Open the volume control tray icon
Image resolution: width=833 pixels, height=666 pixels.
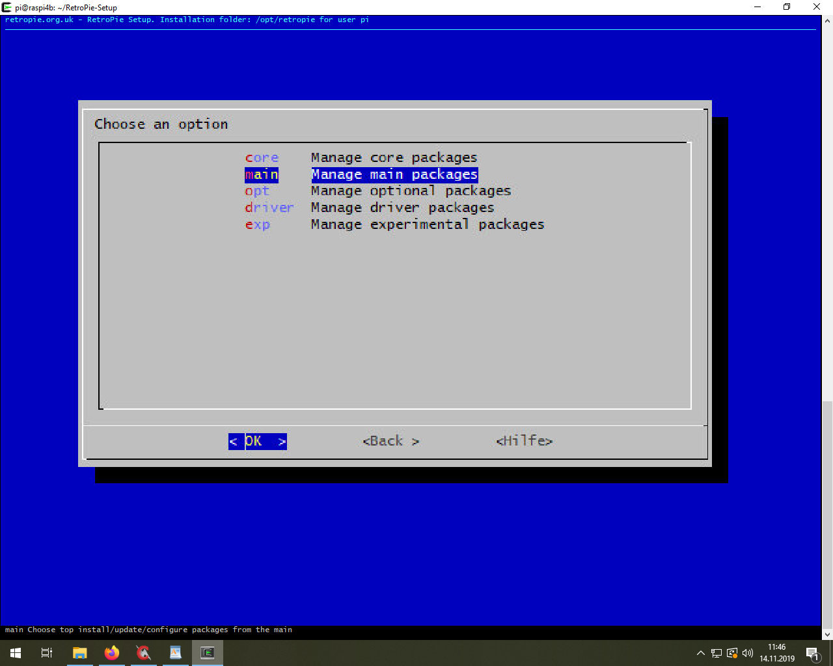[748, 653]
